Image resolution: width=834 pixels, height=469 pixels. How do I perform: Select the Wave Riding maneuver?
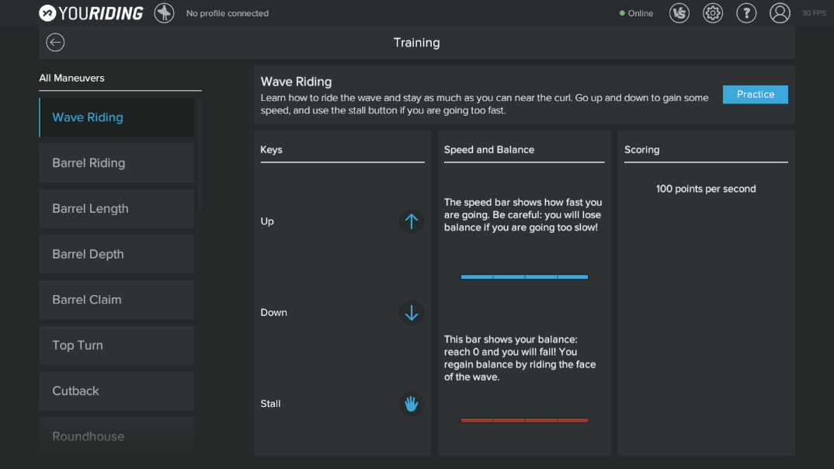(116, 117)
